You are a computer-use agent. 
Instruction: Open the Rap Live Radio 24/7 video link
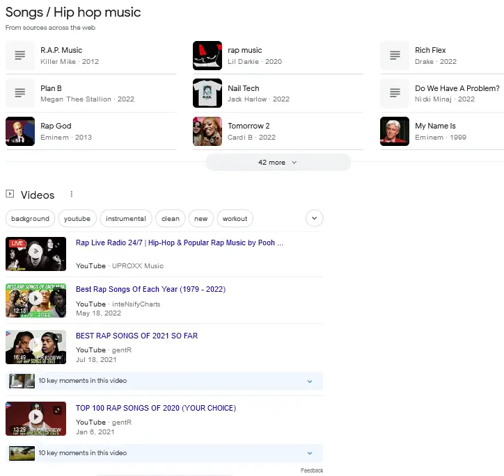pyautogui.click(x=180, y=243)
